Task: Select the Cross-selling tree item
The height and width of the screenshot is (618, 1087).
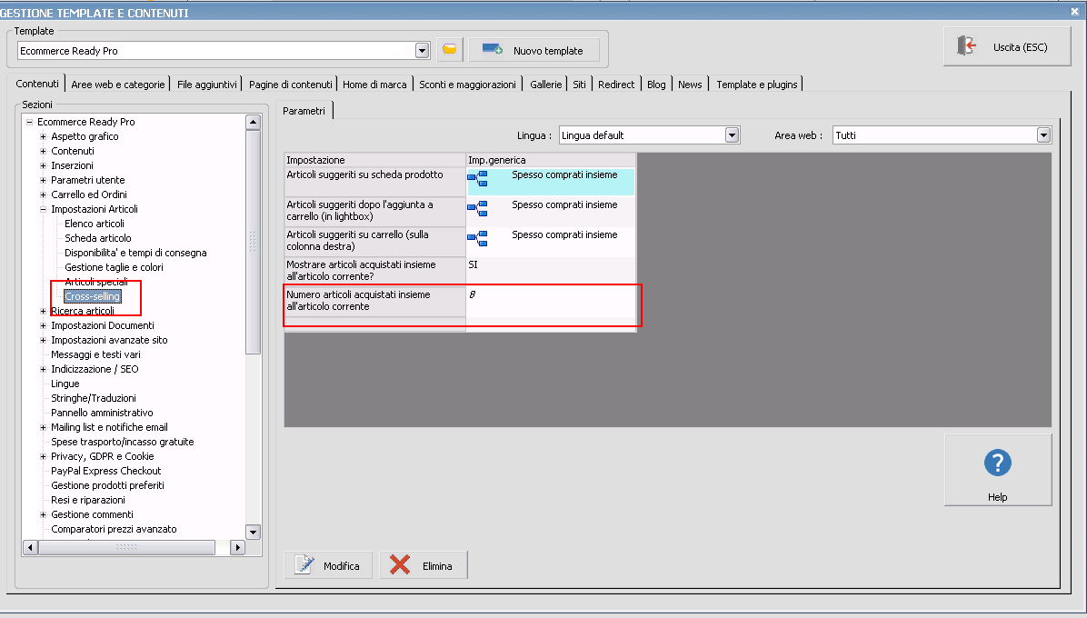Action: point(92,296)
